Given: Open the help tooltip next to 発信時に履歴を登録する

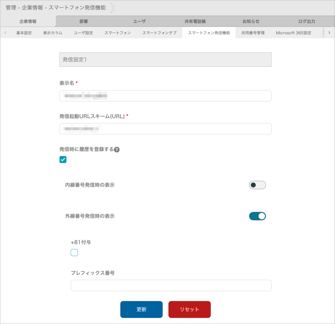Looking at the screenshot, I should click(117, 149).
